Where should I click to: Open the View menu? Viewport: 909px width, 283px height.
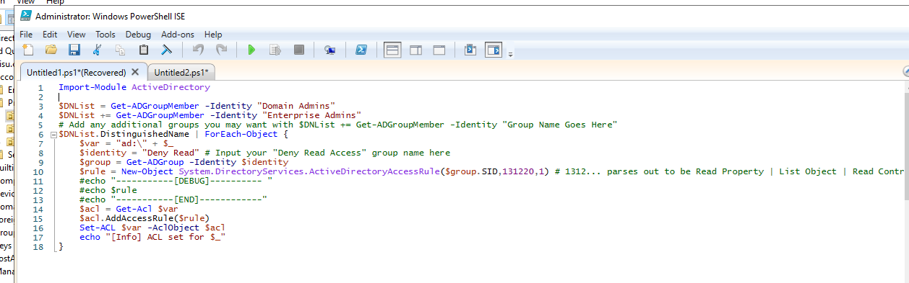coord(77,34)
